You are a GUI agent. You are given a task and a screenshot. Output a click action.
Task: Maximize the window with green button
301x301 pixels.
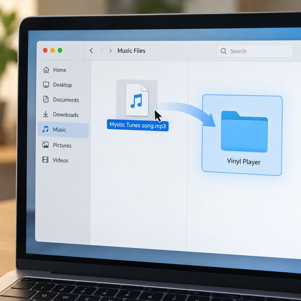click(x=60, y=50)
